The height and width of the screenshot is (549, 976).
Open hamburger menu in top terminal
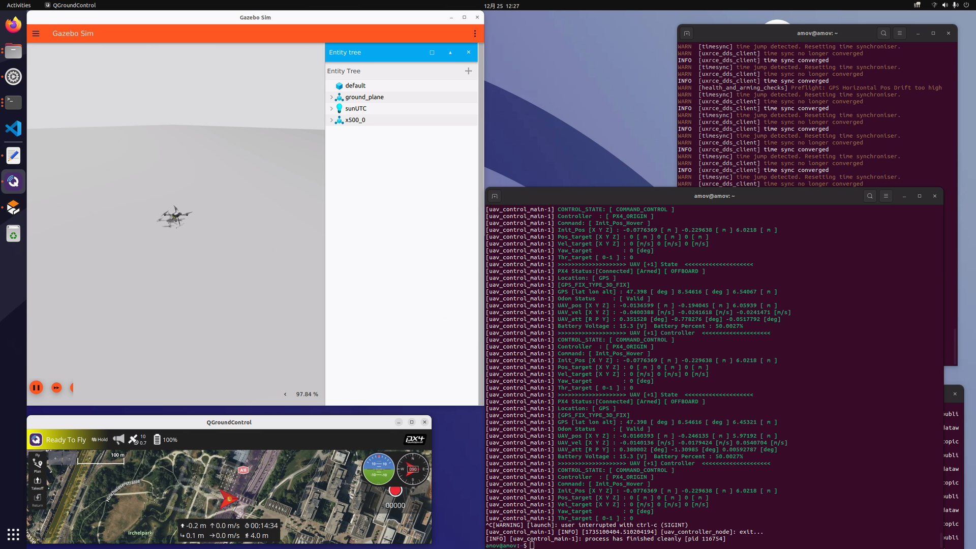899,34
